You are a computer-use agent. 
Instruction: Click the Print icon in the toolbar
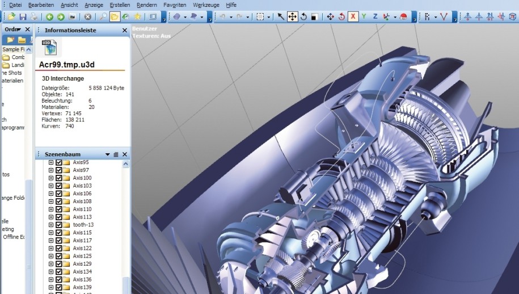pos(34,16)
